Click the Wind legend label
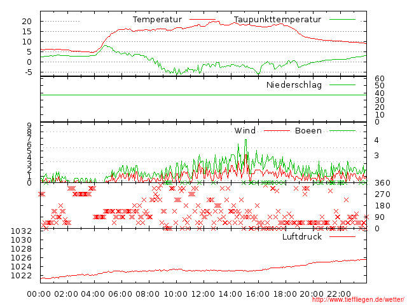The image size is (407, 305). click(245, 131)
